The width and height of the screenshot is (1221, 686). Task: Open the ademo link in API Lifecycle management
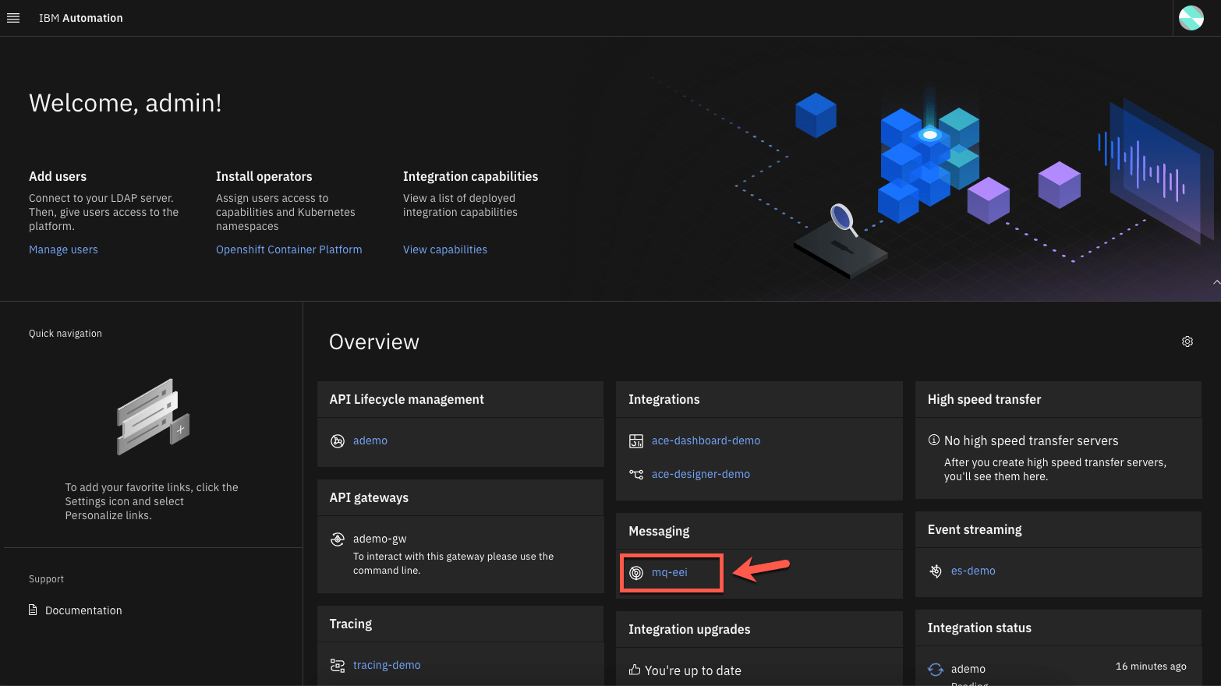[x=370, y=440]
